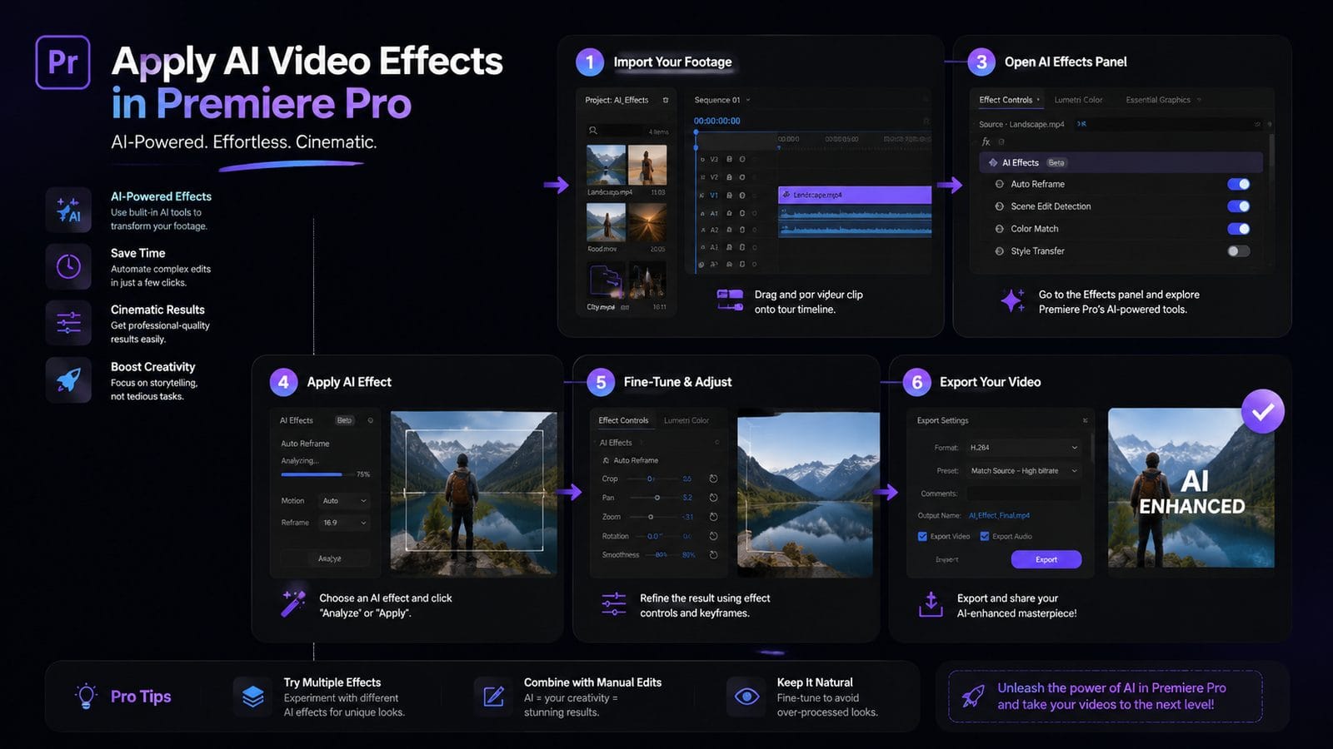Click the icon beside Color Match
The image size is (1333, 749).
[999, 229]
